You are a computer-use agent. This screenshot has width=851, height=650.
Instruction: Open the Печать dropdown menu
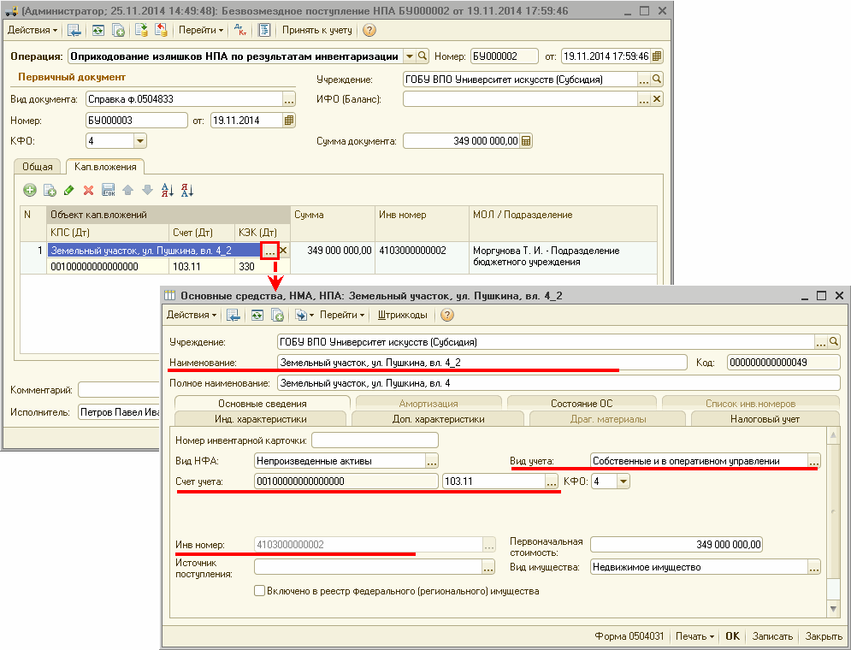click(x=694, y=636)
